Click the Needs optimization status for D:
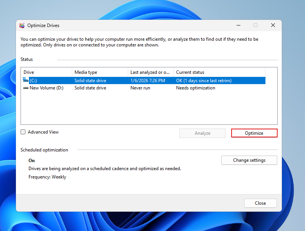Viewport: 305px width, 231px height. (x=195, y=88)
